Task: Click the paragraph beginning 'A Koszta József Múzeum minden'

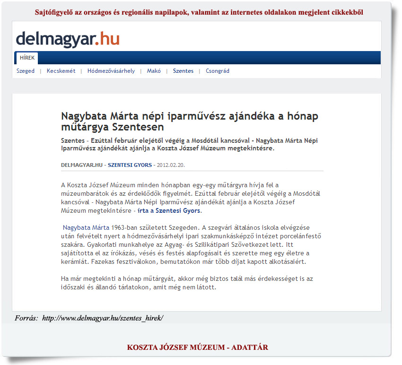Action: [x=191, y=198]
